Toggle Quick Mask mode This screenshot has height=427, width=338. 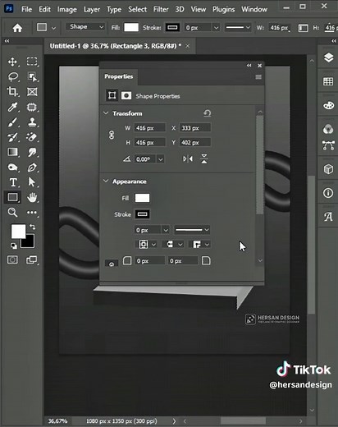pos(12,259)
